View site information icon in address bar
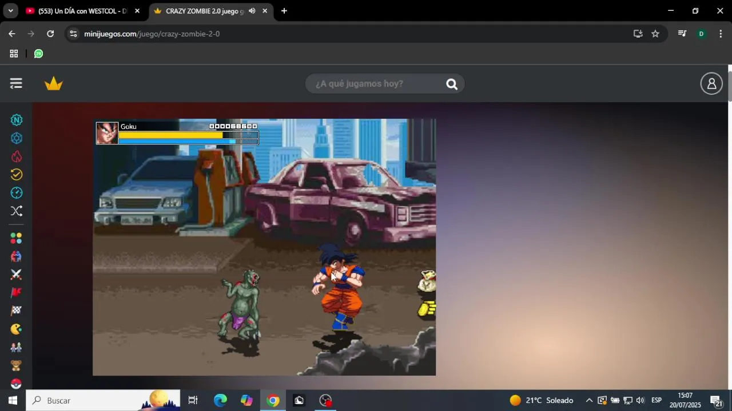Image resolution: width=732 pixels, height=411 pixels. tap(73, 34)
